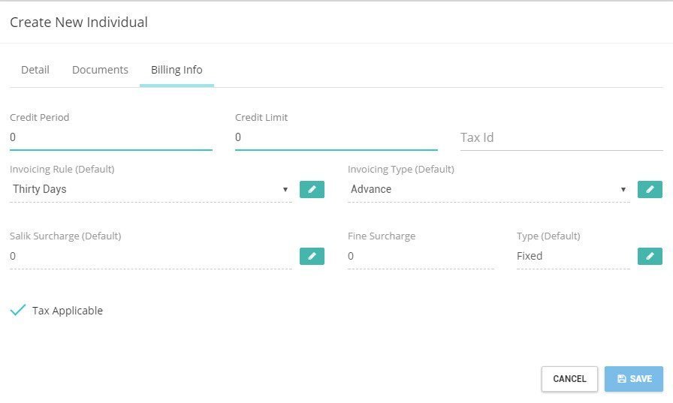
Task: Click the arrow next to Thirty Days
Action: click(285, 190)
